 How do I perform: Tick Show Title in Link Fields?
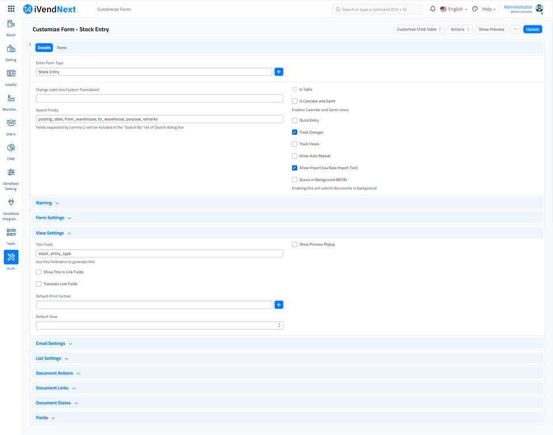point(39,272)
